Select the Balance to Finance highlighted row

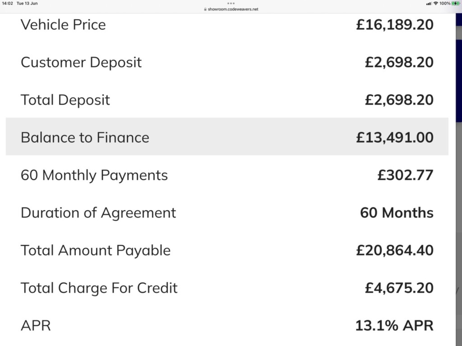point(227,136)
